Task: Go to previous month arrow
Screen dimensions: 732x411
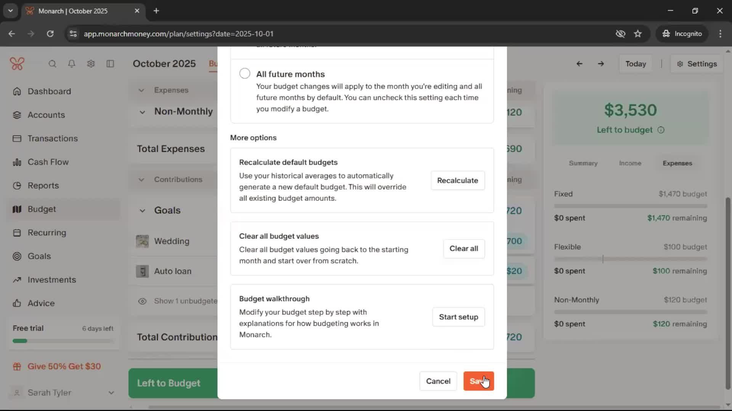Action: (x=579, y=64)
